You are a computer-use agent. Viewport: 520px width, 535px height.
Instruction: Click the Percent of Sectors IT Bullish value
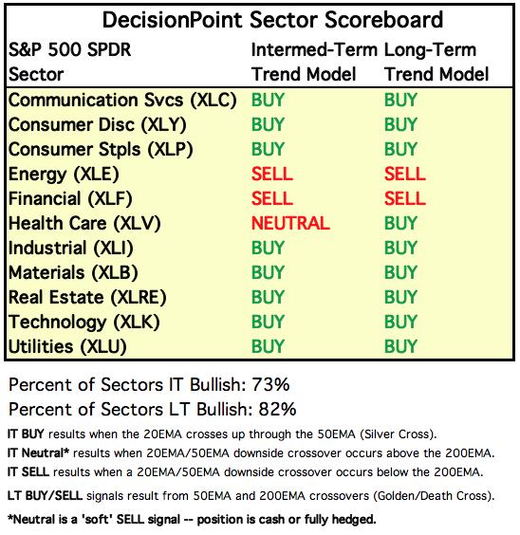pos(270,384)
